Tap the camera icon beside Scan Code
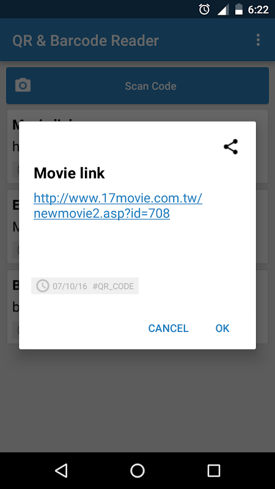The width and height of the screenshot is (275, 489). point(23,86)
